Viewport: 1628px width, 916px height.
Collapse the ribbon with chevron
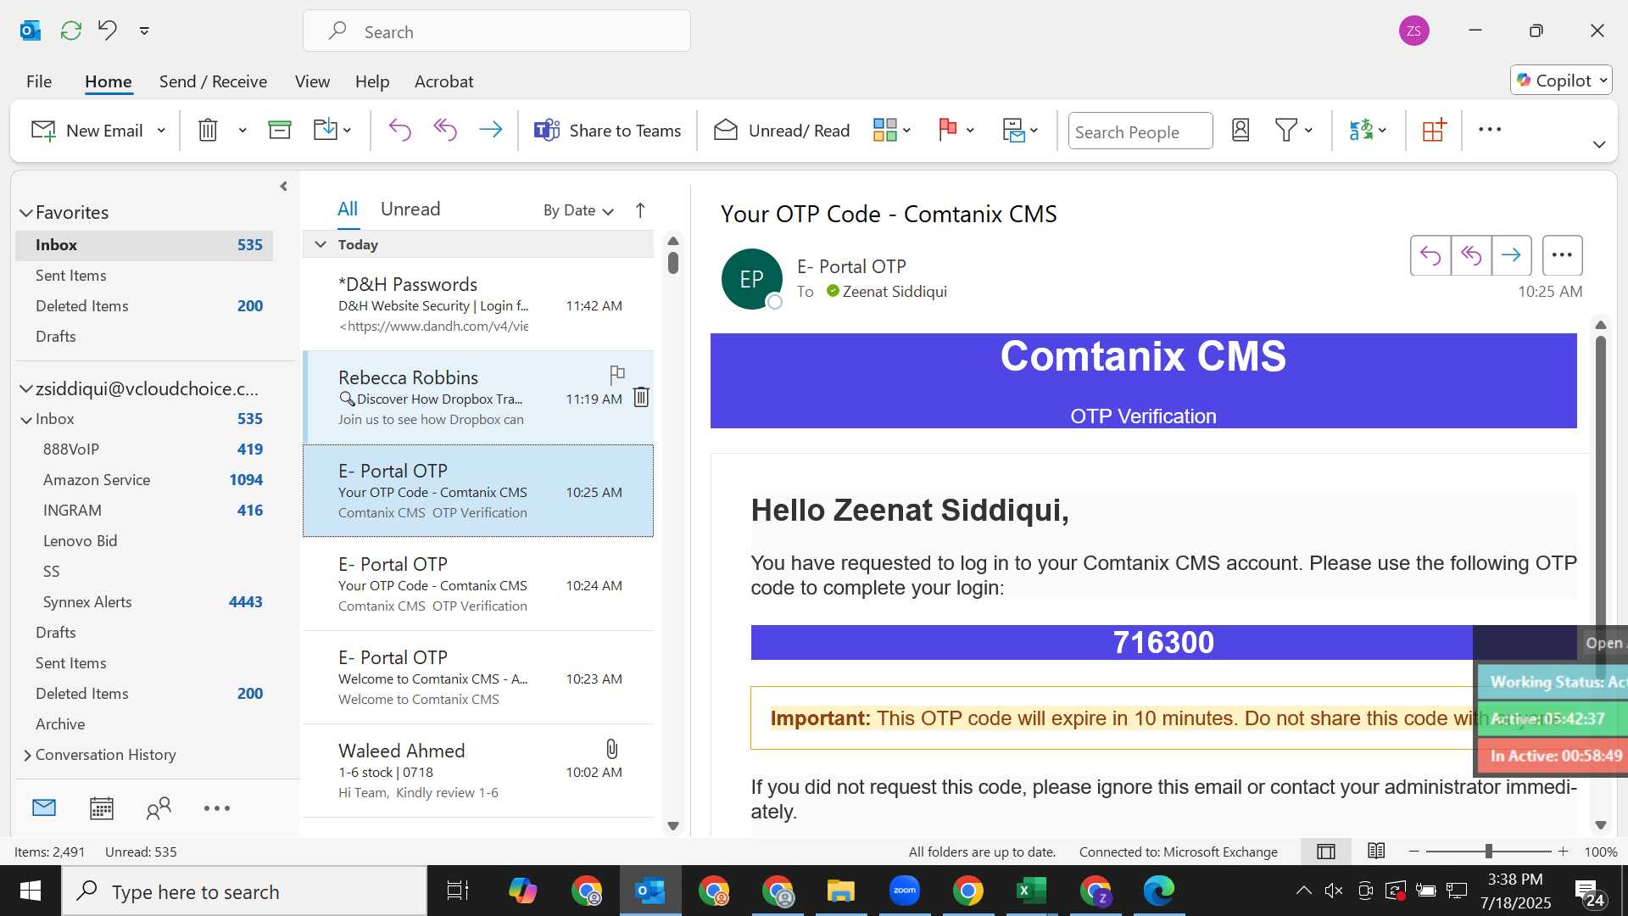1599,144
